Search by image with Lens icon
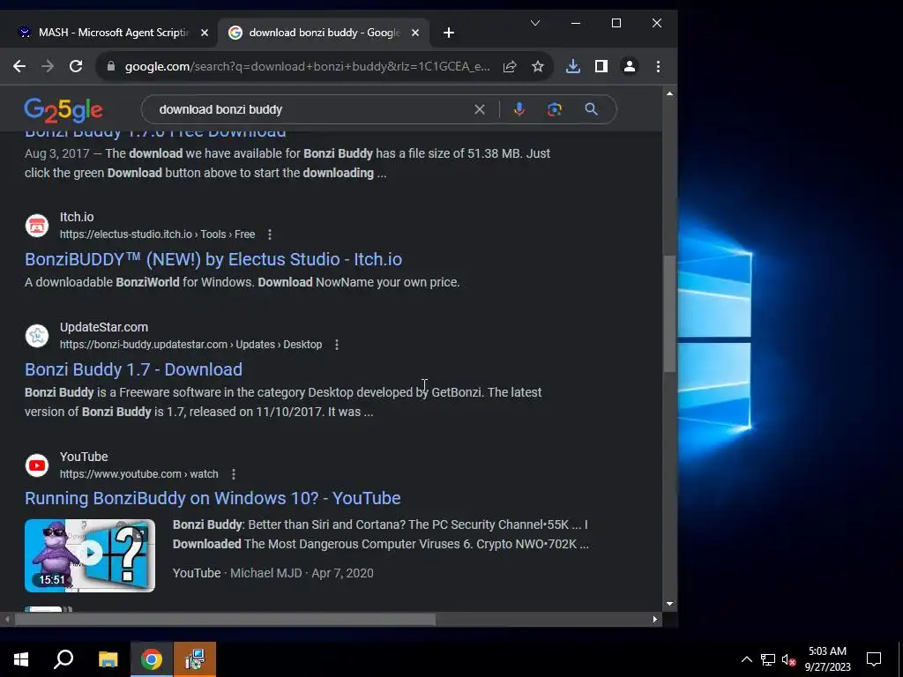Screen dimensions: 903x677 [x=555, y=109]
